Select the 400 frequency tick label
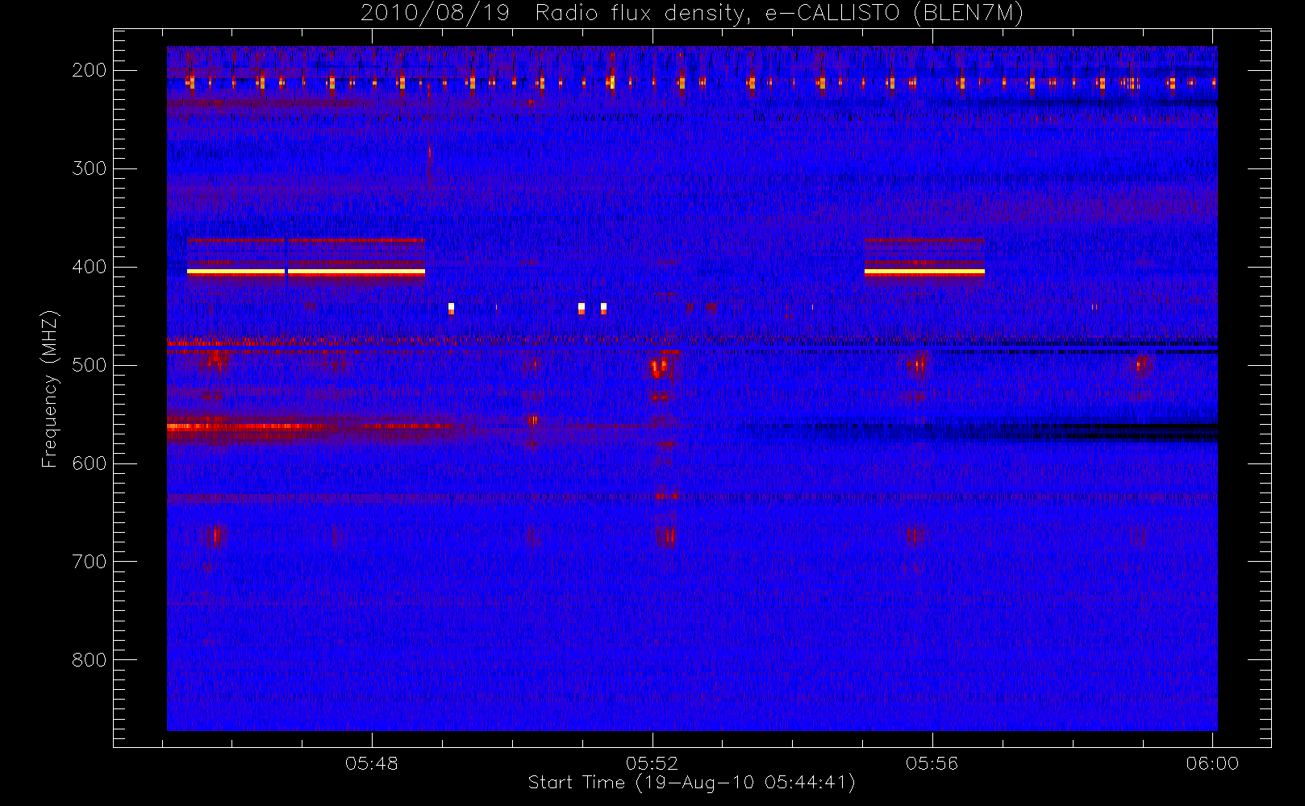 coord(89,267)
